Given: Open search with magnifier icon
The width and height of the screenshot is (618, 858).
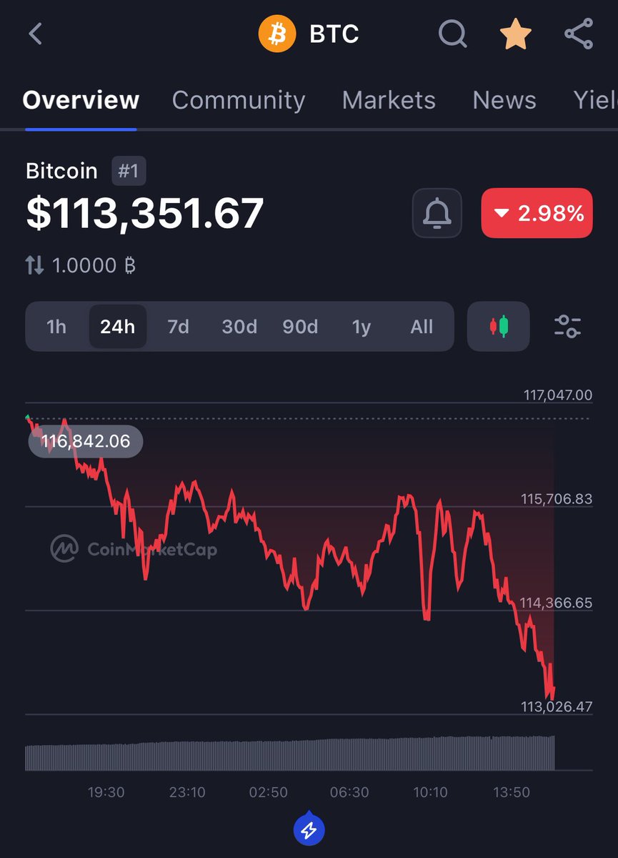Looking at the screenshot, I should [x=452, y=34].
